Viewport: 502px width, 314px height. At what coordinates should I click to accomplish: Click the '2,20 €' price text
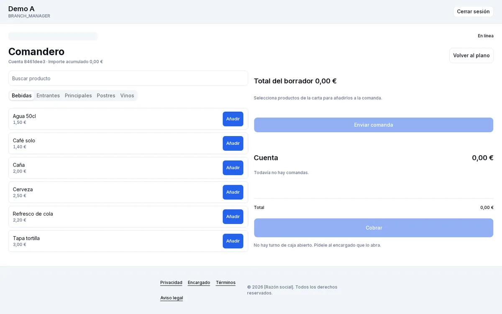(20, 220)
